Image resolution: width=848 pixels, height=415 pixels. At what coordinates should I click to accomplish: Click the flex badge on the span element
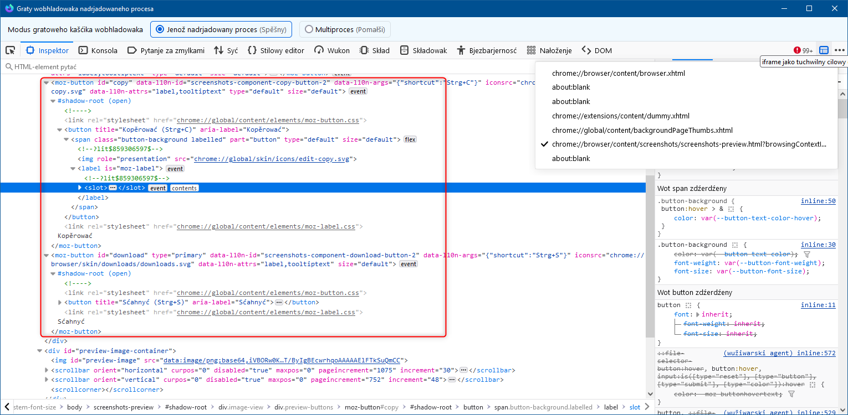pos(410,139)
